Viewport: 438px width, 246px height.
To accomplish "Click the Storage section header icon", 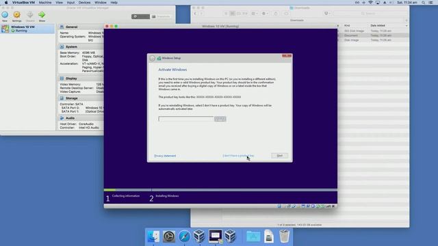I will coord(62,98).
